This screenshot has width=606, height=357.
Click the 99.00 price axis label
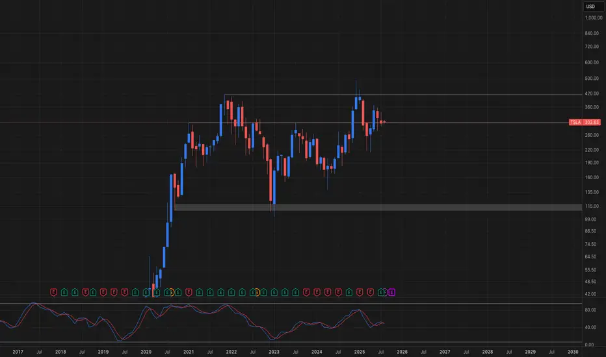590,219
